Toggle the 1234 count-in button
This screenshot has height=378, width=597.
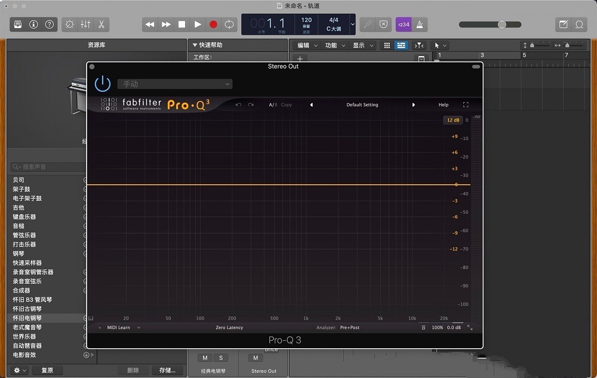point(404,24)
